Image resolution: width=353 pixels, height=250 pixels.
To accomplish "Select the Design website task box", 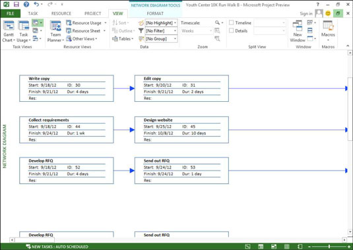I will [181, 130].
